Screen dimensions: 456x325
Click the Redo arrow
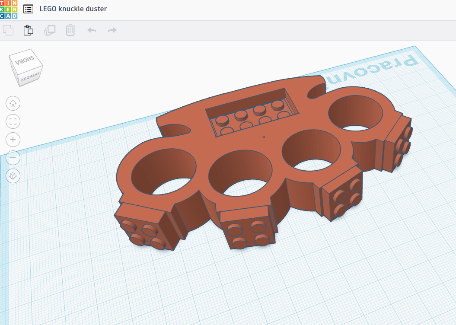point(112,30)
